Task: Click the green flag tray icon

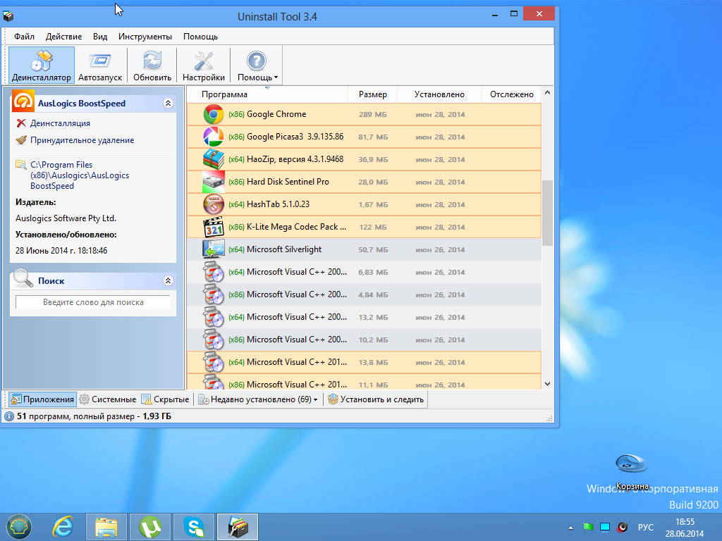Action: click(x=588, y=527)
